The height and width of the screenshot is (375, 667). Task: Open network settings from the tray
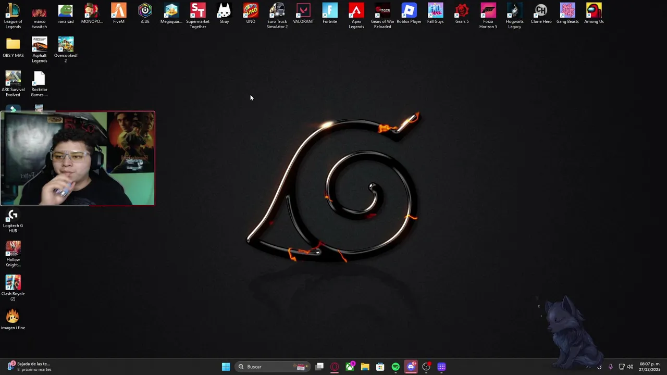(621, 367)
